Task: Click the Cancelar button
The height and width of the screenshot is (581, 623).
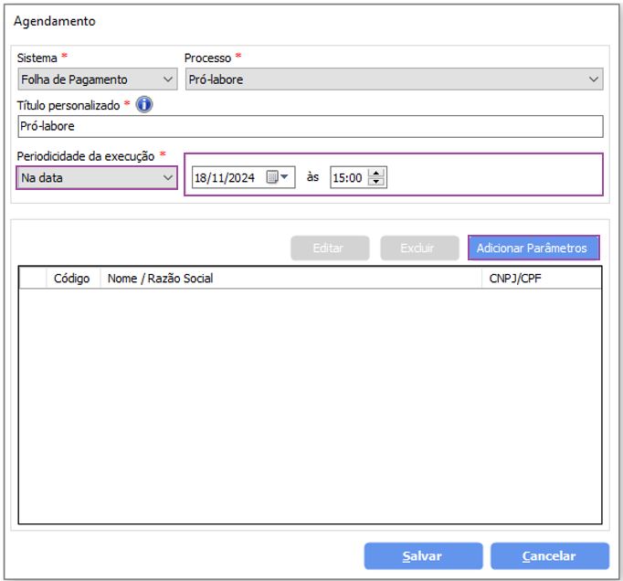Action: click(550, 556)
